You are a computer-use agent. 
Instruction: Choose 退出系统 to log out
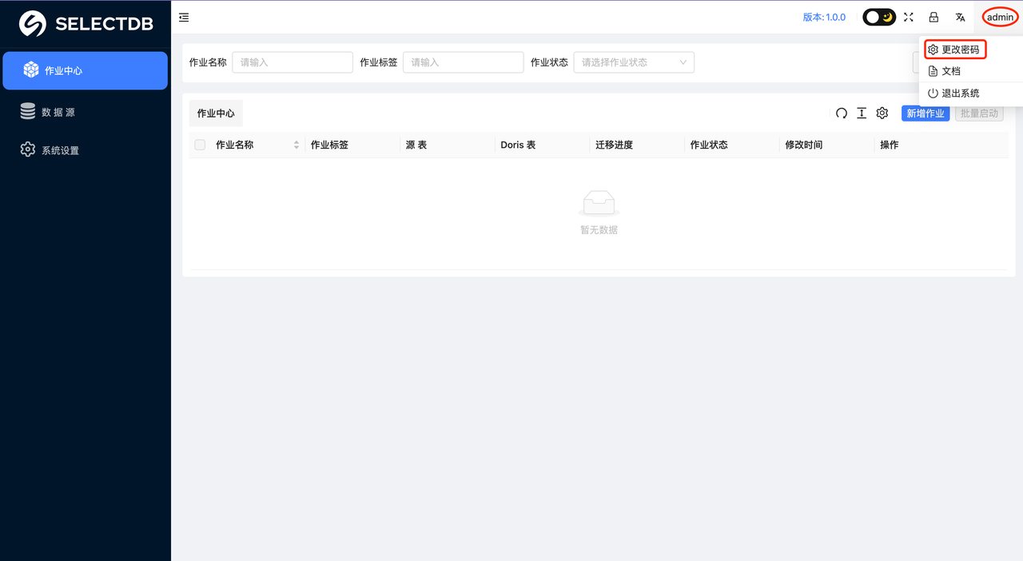click(960, 93)
